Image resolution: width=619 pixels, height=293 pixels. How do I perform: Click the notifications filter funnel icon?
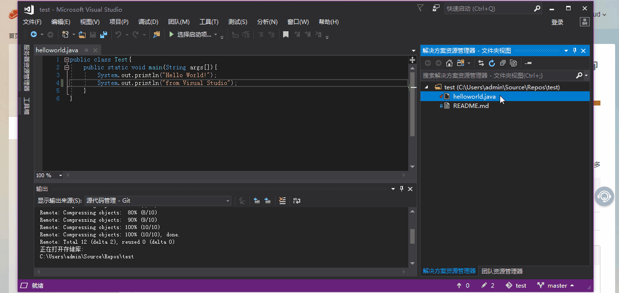tap(420, 8)
